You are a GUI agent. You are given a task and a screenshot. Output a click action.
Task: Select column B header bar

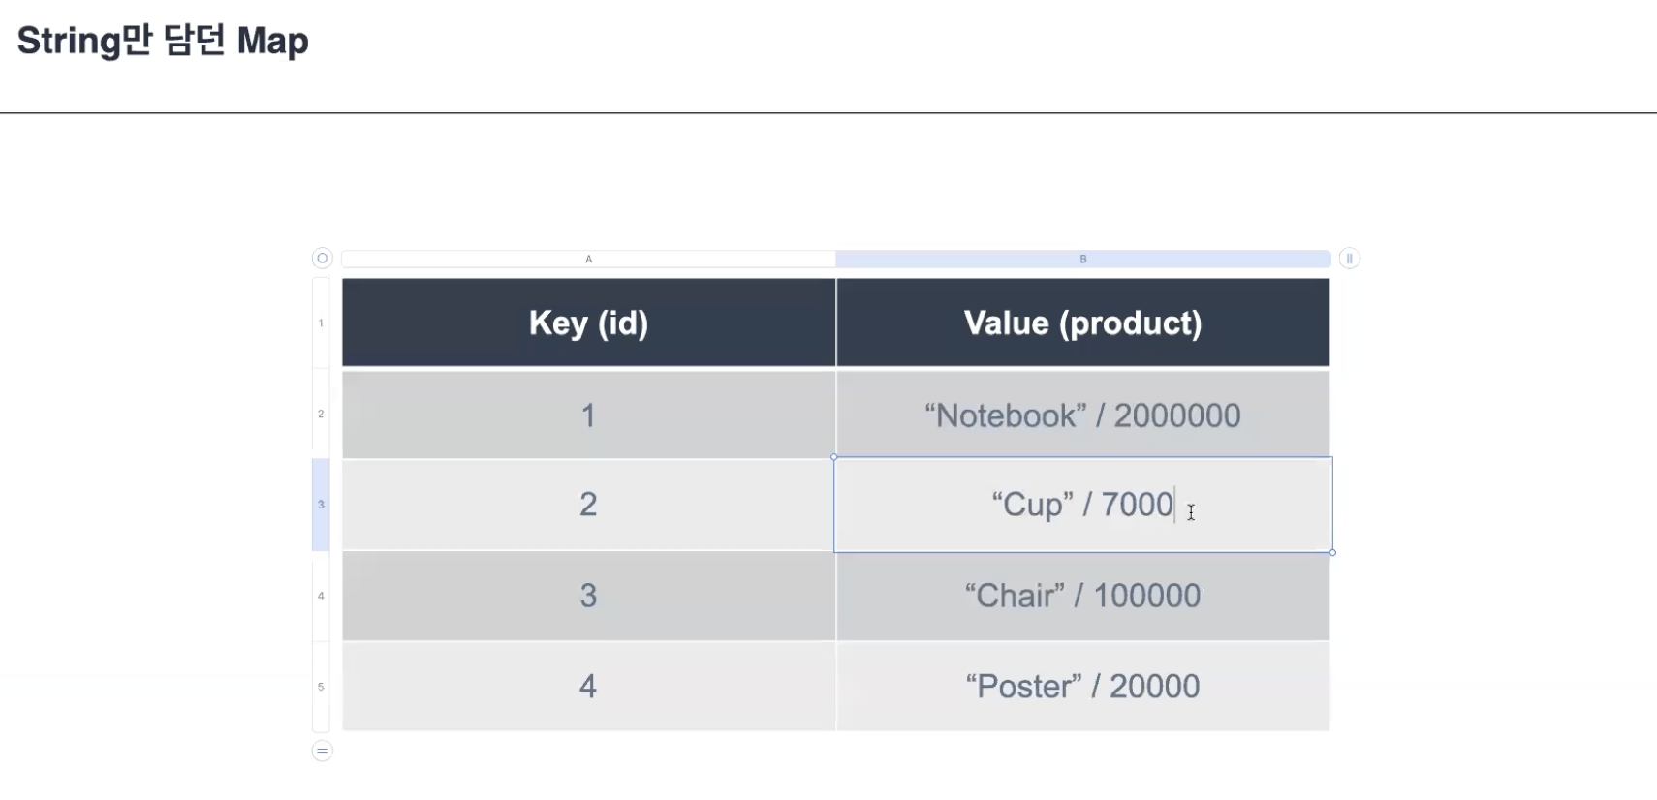1083,259
